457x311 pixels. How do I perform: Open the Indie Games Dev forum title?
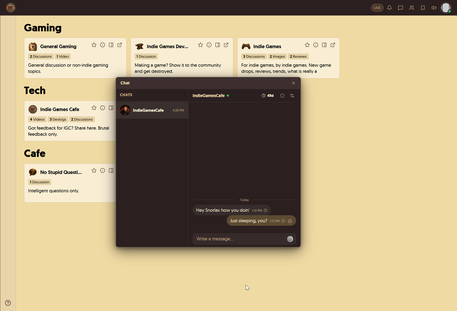click(167, 46)
